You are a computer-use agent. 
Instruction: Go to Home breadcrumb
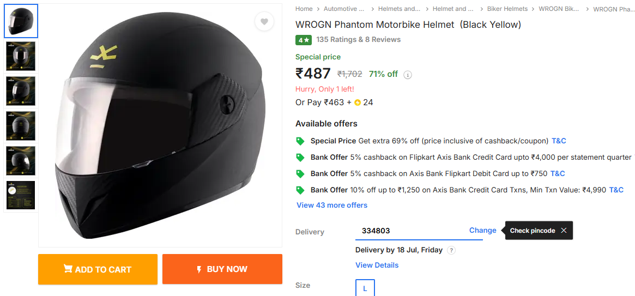pos(304,9)
